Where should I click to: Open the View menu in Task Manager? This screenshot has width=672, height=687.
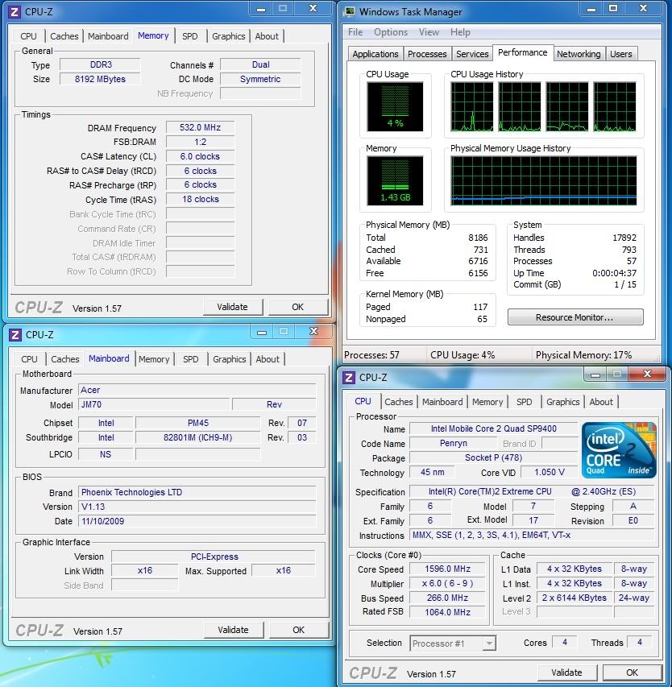(429, 32)
